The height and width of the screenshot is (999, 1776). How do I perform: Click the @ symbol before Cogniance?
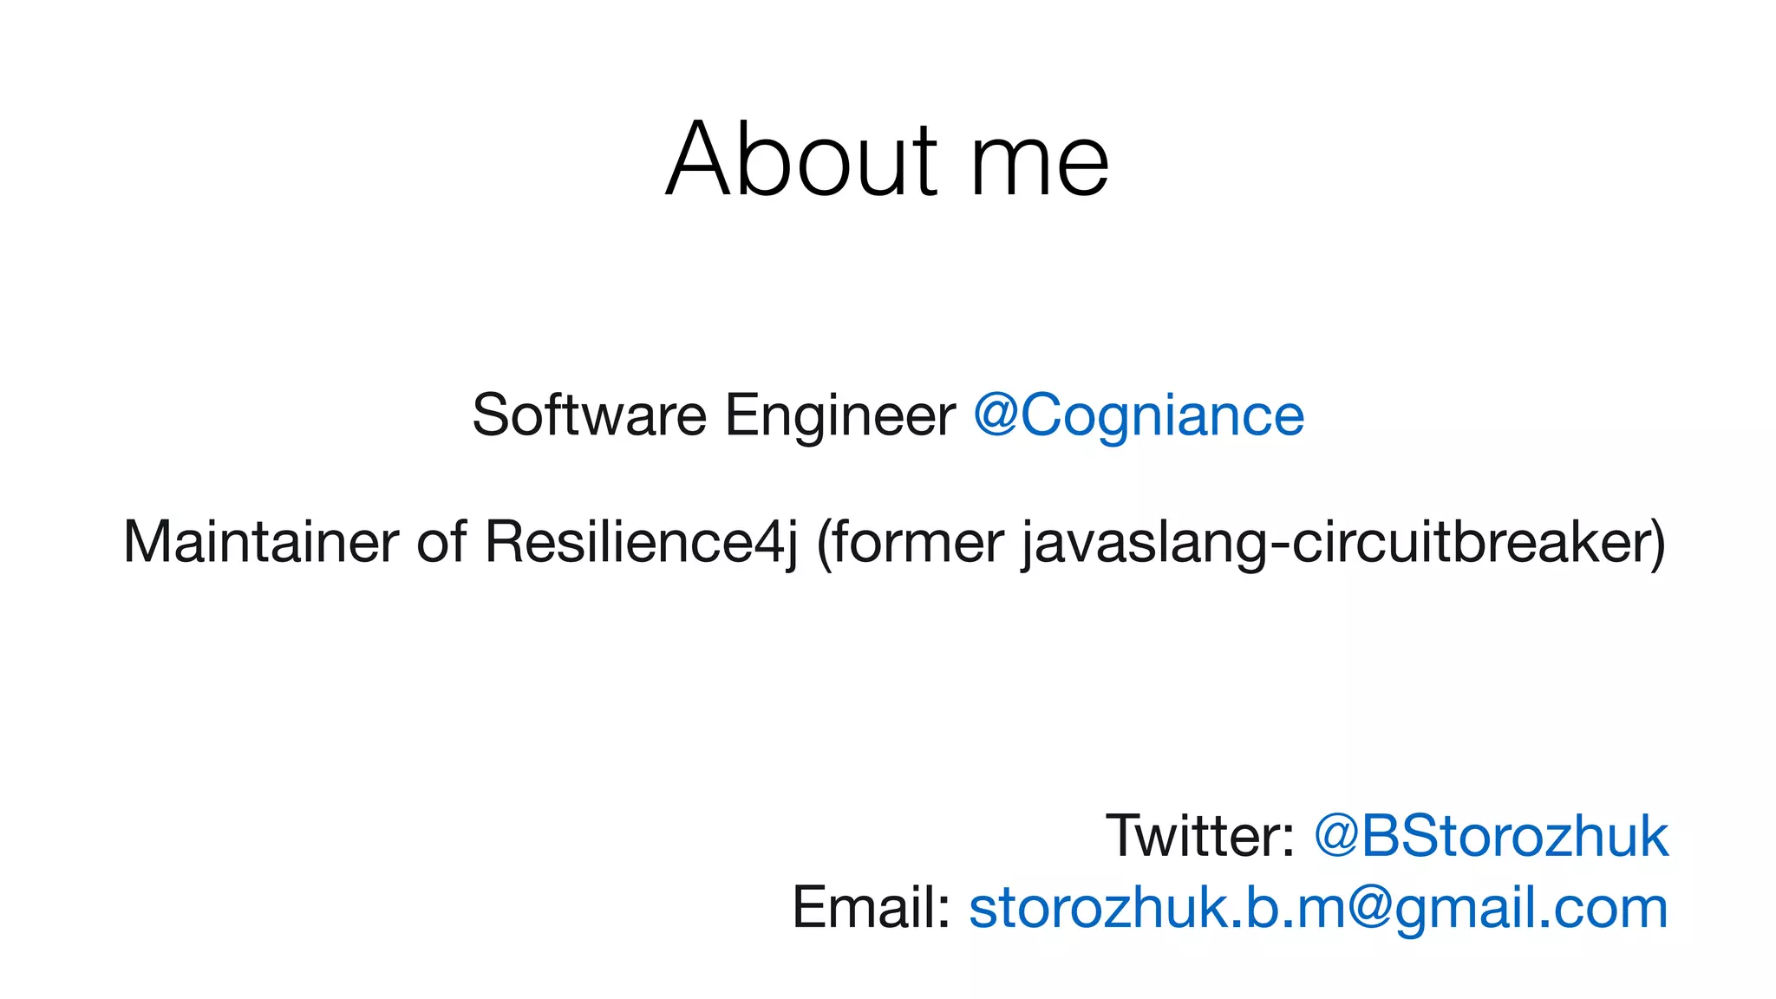pos(996,415)
